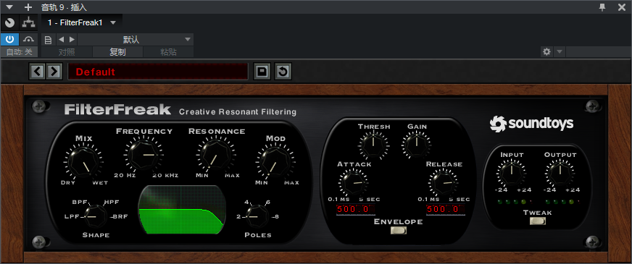This screenshot has height=264, width=632.
Task: Click the sidechain arc icon
Action: click(28, 40)
